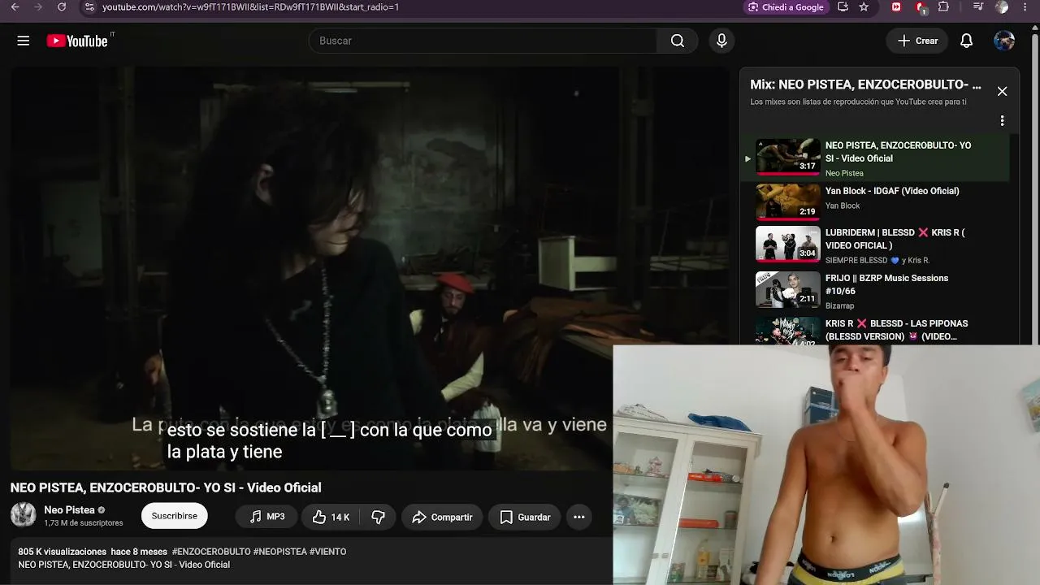The width and height of the screenshot is (1040, 585).
Task: Install the app from the address bar icon
Action: (843, 7)
